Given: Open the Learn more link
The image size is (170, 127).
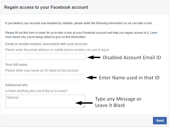Looking at the screenshot, I should point(153,33).
